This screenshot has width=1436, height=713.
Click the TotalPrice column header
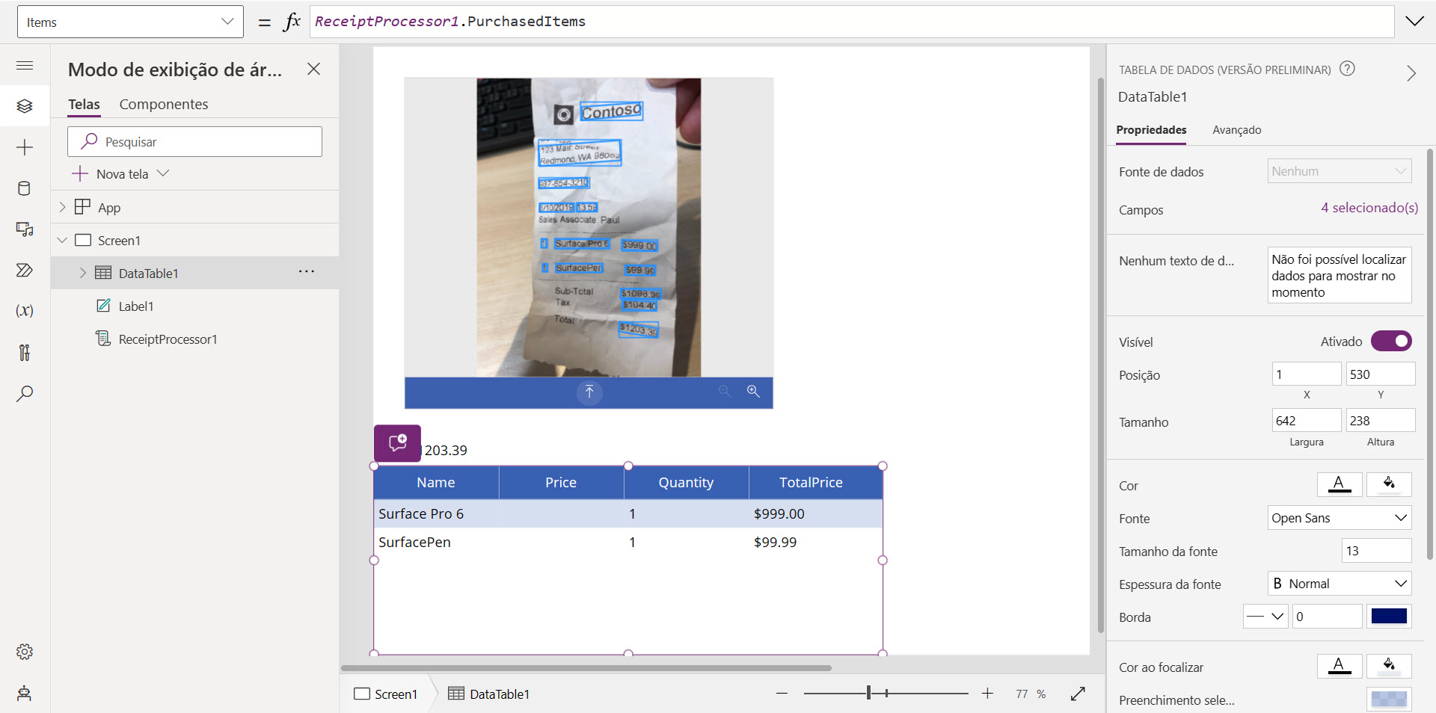click(815, 483)
